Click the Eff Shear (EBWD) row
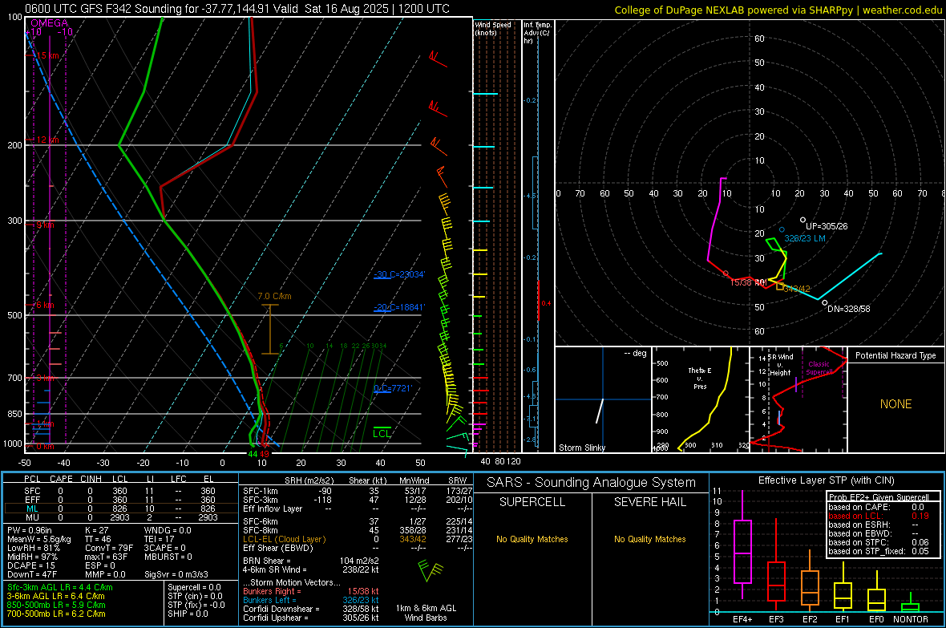 tap(358, 549)
